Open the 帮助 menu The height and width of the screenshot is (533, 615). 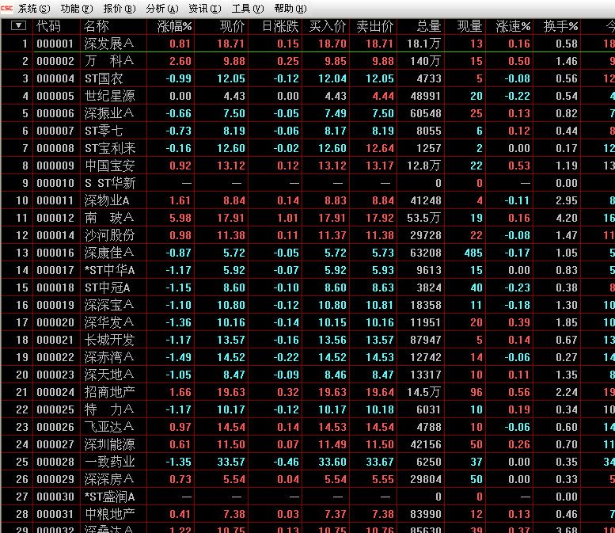pyautogui.click(x=289, y=9)
